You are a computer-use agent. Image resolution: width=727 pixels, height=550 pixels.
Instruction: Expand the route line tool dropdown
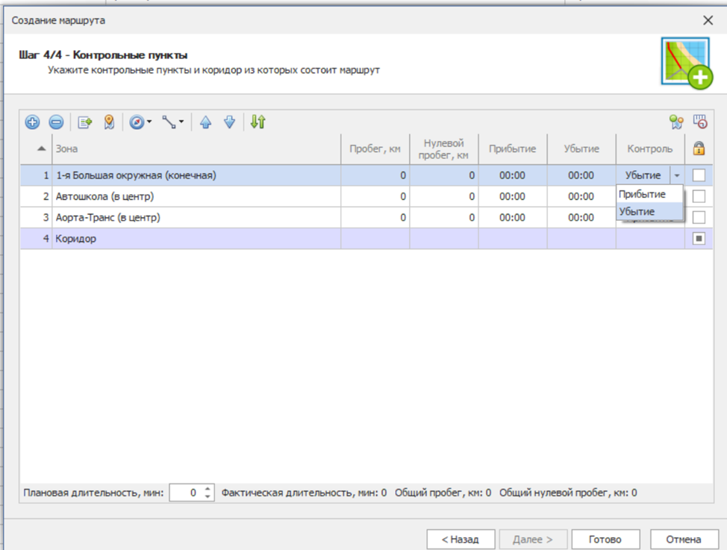pyautogui.click(x=181, y=122)
